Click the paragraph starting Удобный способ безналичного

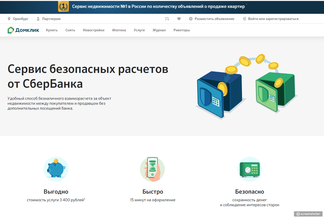pyautogui.click(x=59, y=103)
